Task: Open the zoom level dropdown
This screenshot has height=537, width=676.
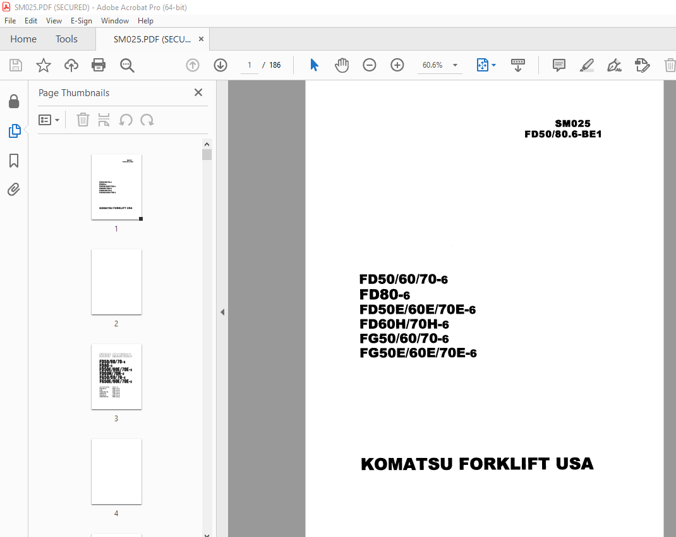Action: coord(455,65)
